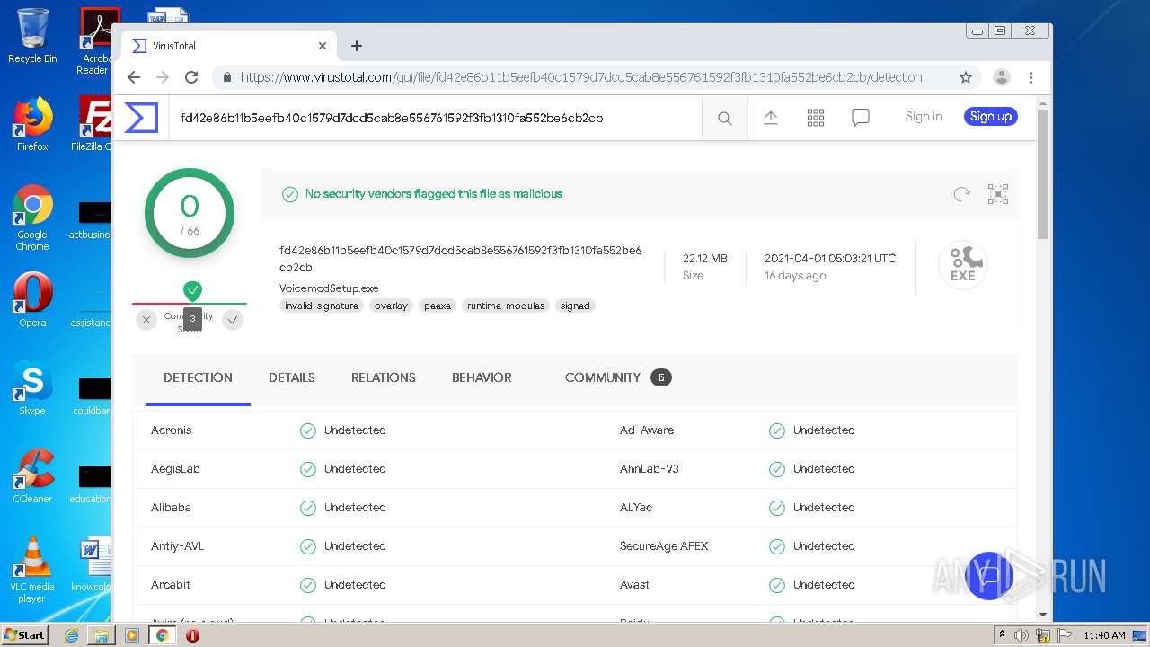
Task: Reload the VirusTotal page
Action: click(191, 77)
